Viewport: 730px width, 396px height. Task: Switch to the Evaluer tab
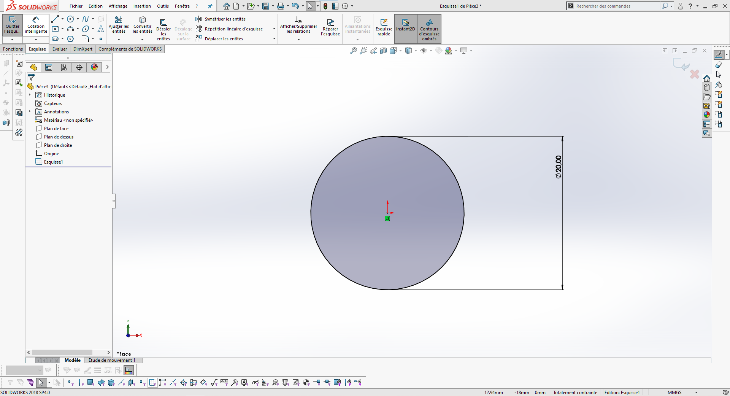pos(59,49)
